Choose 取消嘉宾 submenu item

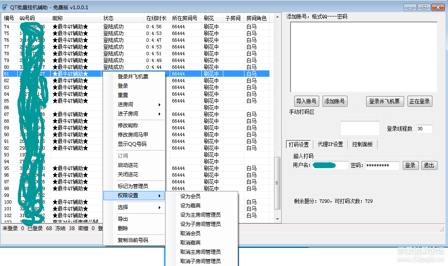click(190, 243)
